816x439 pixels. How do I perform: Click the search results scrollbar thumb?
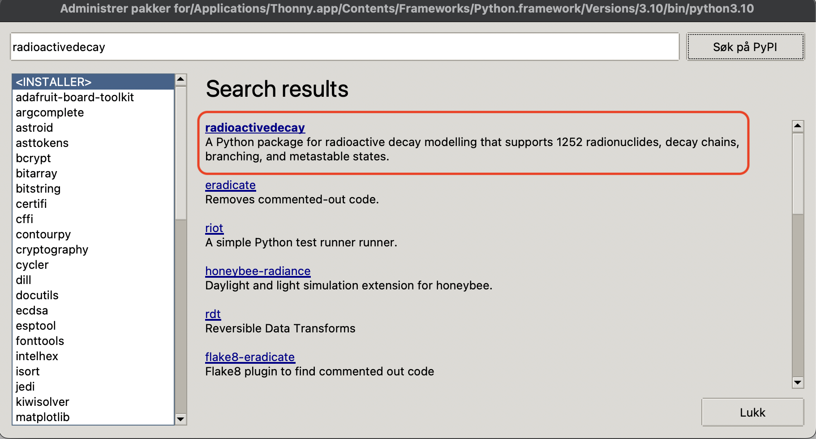tap(798, 174)
